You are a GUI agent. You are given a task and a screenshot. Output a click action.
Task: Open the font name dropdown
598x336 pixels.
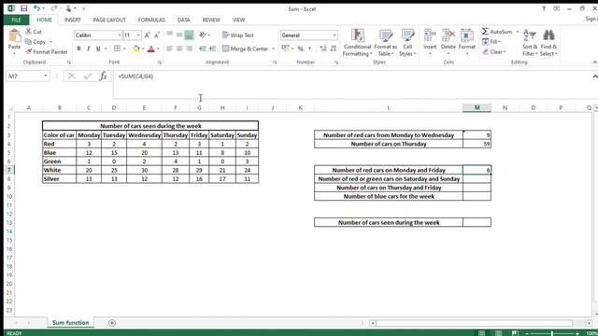click(x=120, y=35)
